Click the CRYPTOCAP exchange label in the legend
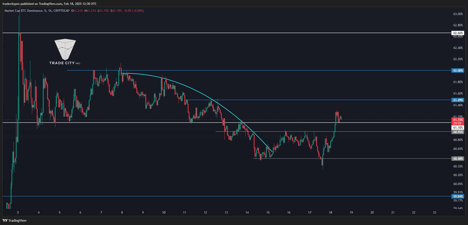468x225 pixels. (x=61, y=11)
